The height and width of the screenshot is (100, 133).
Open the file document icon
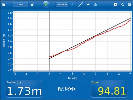[3, 4]
